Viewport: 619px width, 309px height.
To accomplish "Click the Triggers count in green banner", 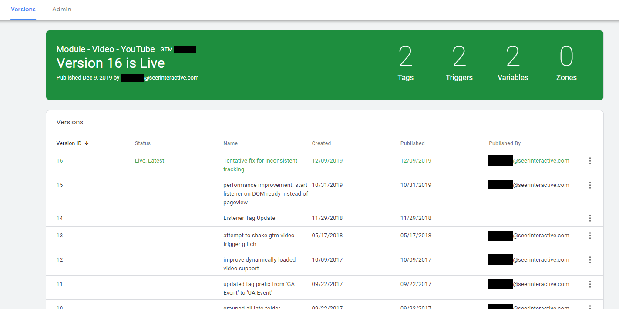I will (x=459, y=64).
